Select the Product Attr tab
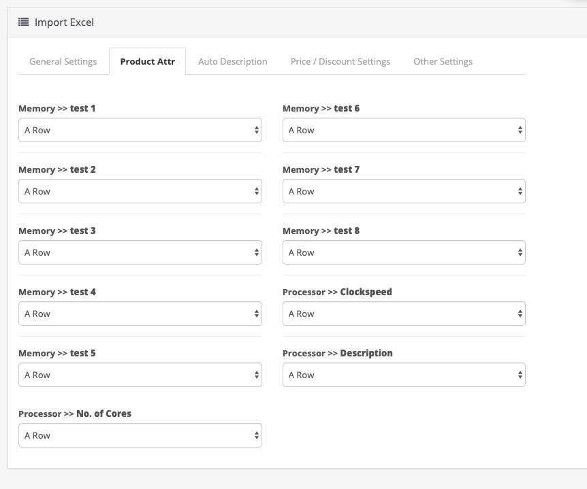This screenshot has width=587, height=489. point(147,61)
